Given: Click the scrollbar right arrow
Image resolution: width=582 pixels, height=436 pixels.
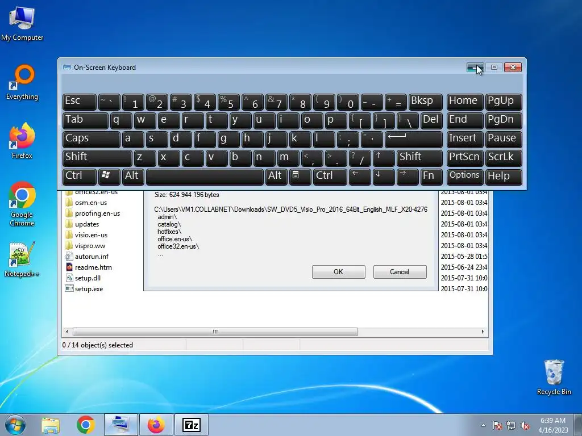Looking at the screenshot, I should (x=483, y=332).
